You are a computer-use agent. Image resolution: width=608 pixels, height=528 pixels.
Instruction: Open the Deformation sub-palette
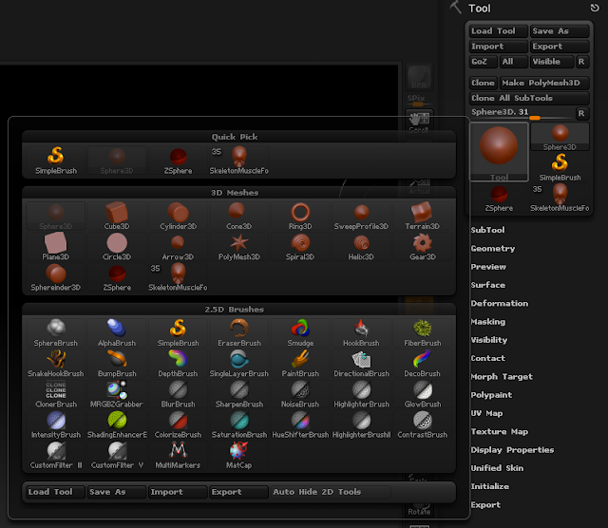(500, 304)
